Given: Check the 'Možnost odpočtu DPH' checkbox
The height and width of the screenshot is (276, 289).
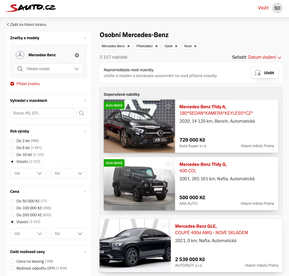Looking at the screenshot, I should [x=12, y=268].
